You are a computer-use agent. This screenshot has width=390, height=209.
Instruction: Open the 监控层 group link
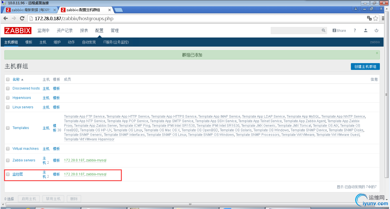[18, 174]
